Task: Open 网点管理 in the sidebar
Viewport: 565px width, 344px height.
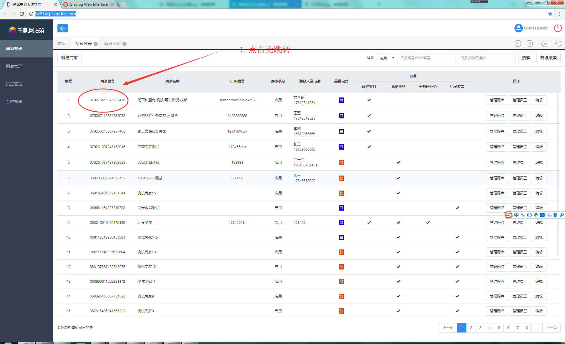Action: 14,66
